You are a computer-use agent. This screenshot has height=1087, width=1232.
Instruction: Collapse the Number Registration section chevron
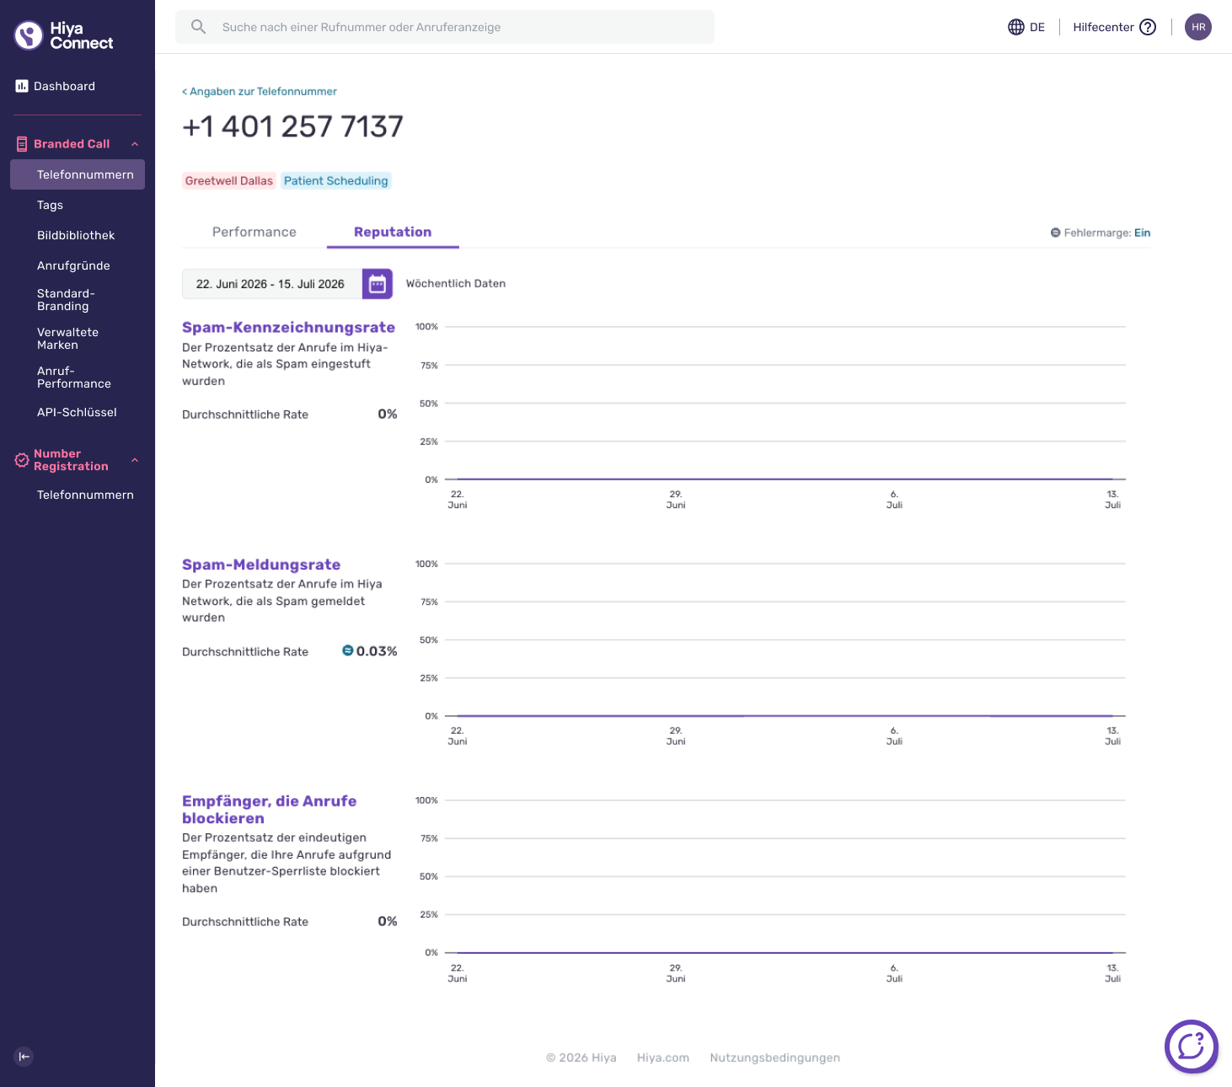pos(135,460)
